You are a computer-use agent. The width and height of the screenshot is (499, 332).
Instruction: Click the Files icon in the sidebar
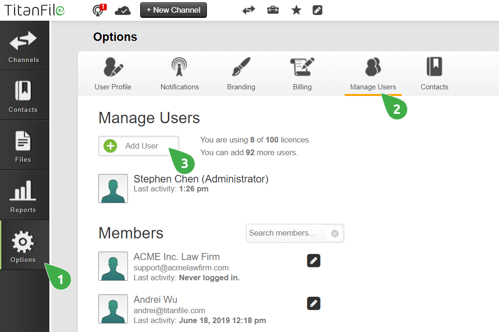click(24, 145)
